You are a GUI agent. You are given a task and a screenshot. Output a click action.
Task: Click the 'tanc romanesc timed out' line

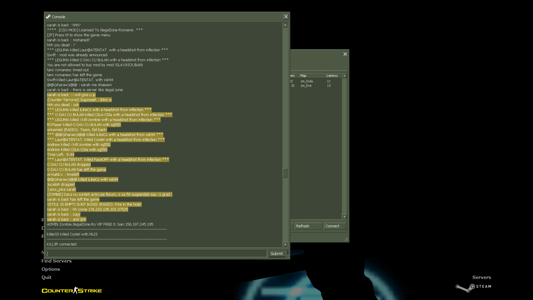point(68,70)
